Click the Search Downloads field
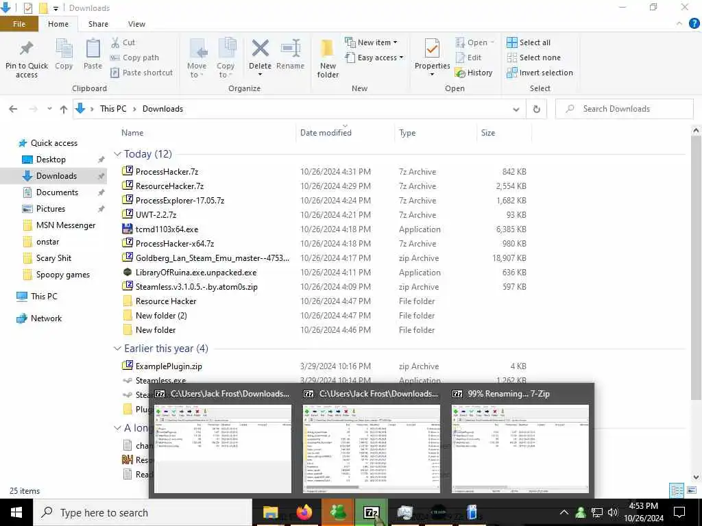Viewport: 702px width, 526px height. pyautogui.click(x=624, y=109)
